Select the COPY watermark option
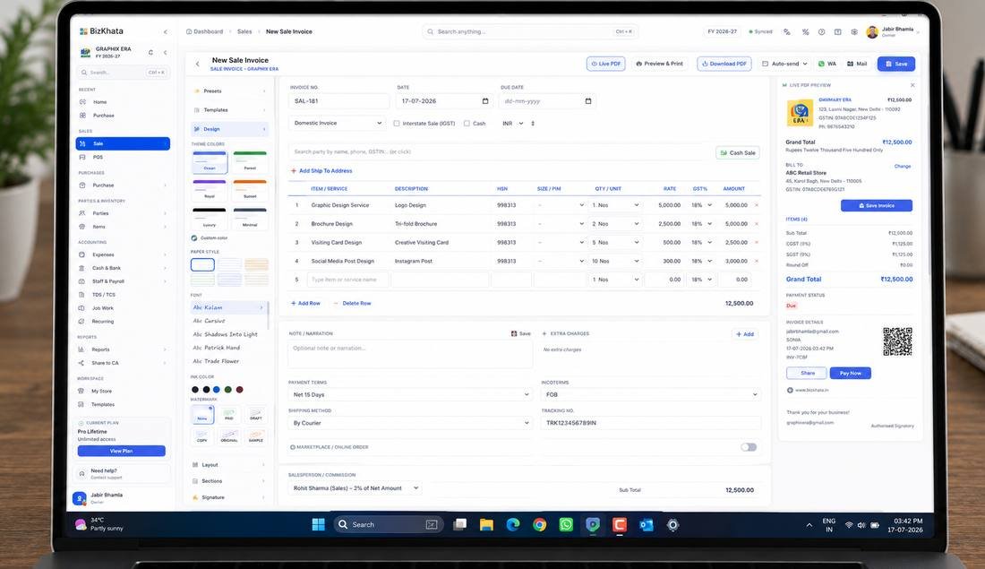 pyautogui.click(x=202, y=436)
